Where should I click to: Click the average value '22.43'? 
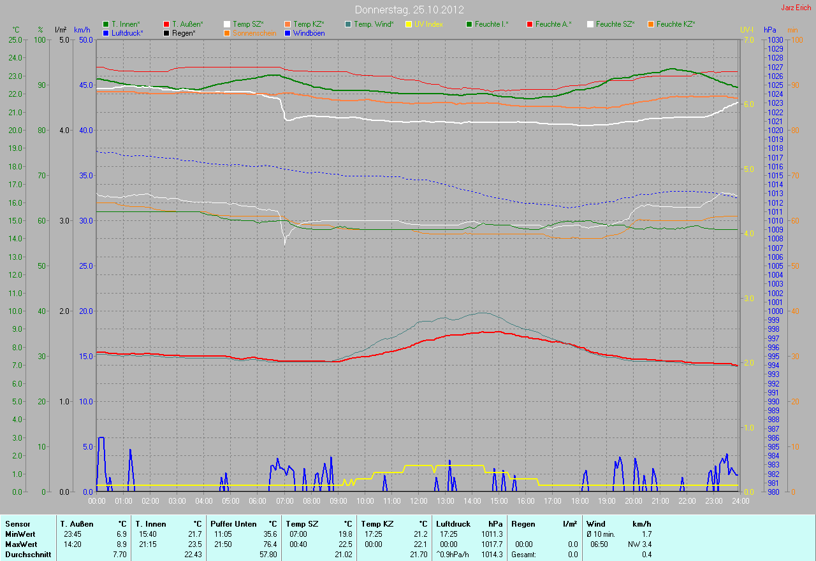pyautogui.click(x=193, y=555)
